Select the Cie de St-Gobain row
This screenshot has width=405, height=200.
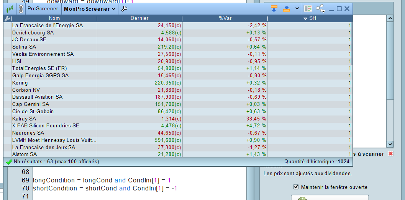[x=177, y=111]
